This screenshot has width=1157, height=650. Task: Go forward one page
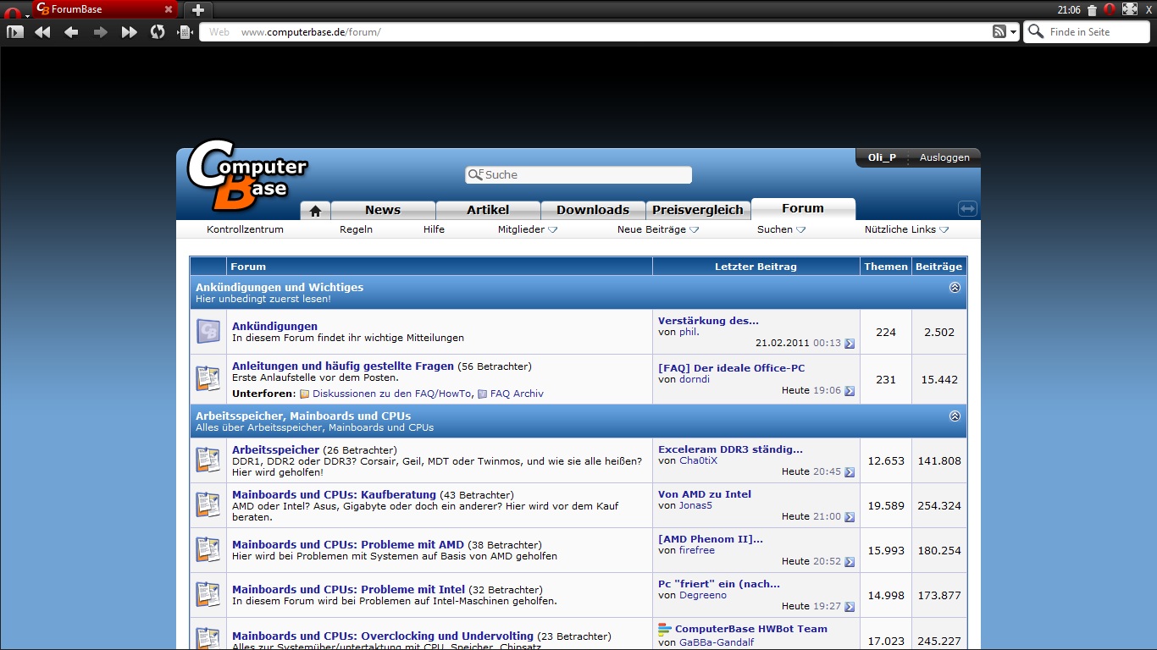click(x=100, y=32)
